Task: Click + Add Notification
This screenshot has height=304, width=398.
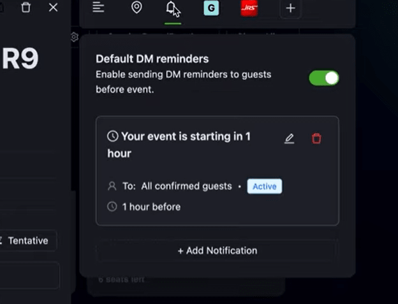Action: [x=217, y=250]
